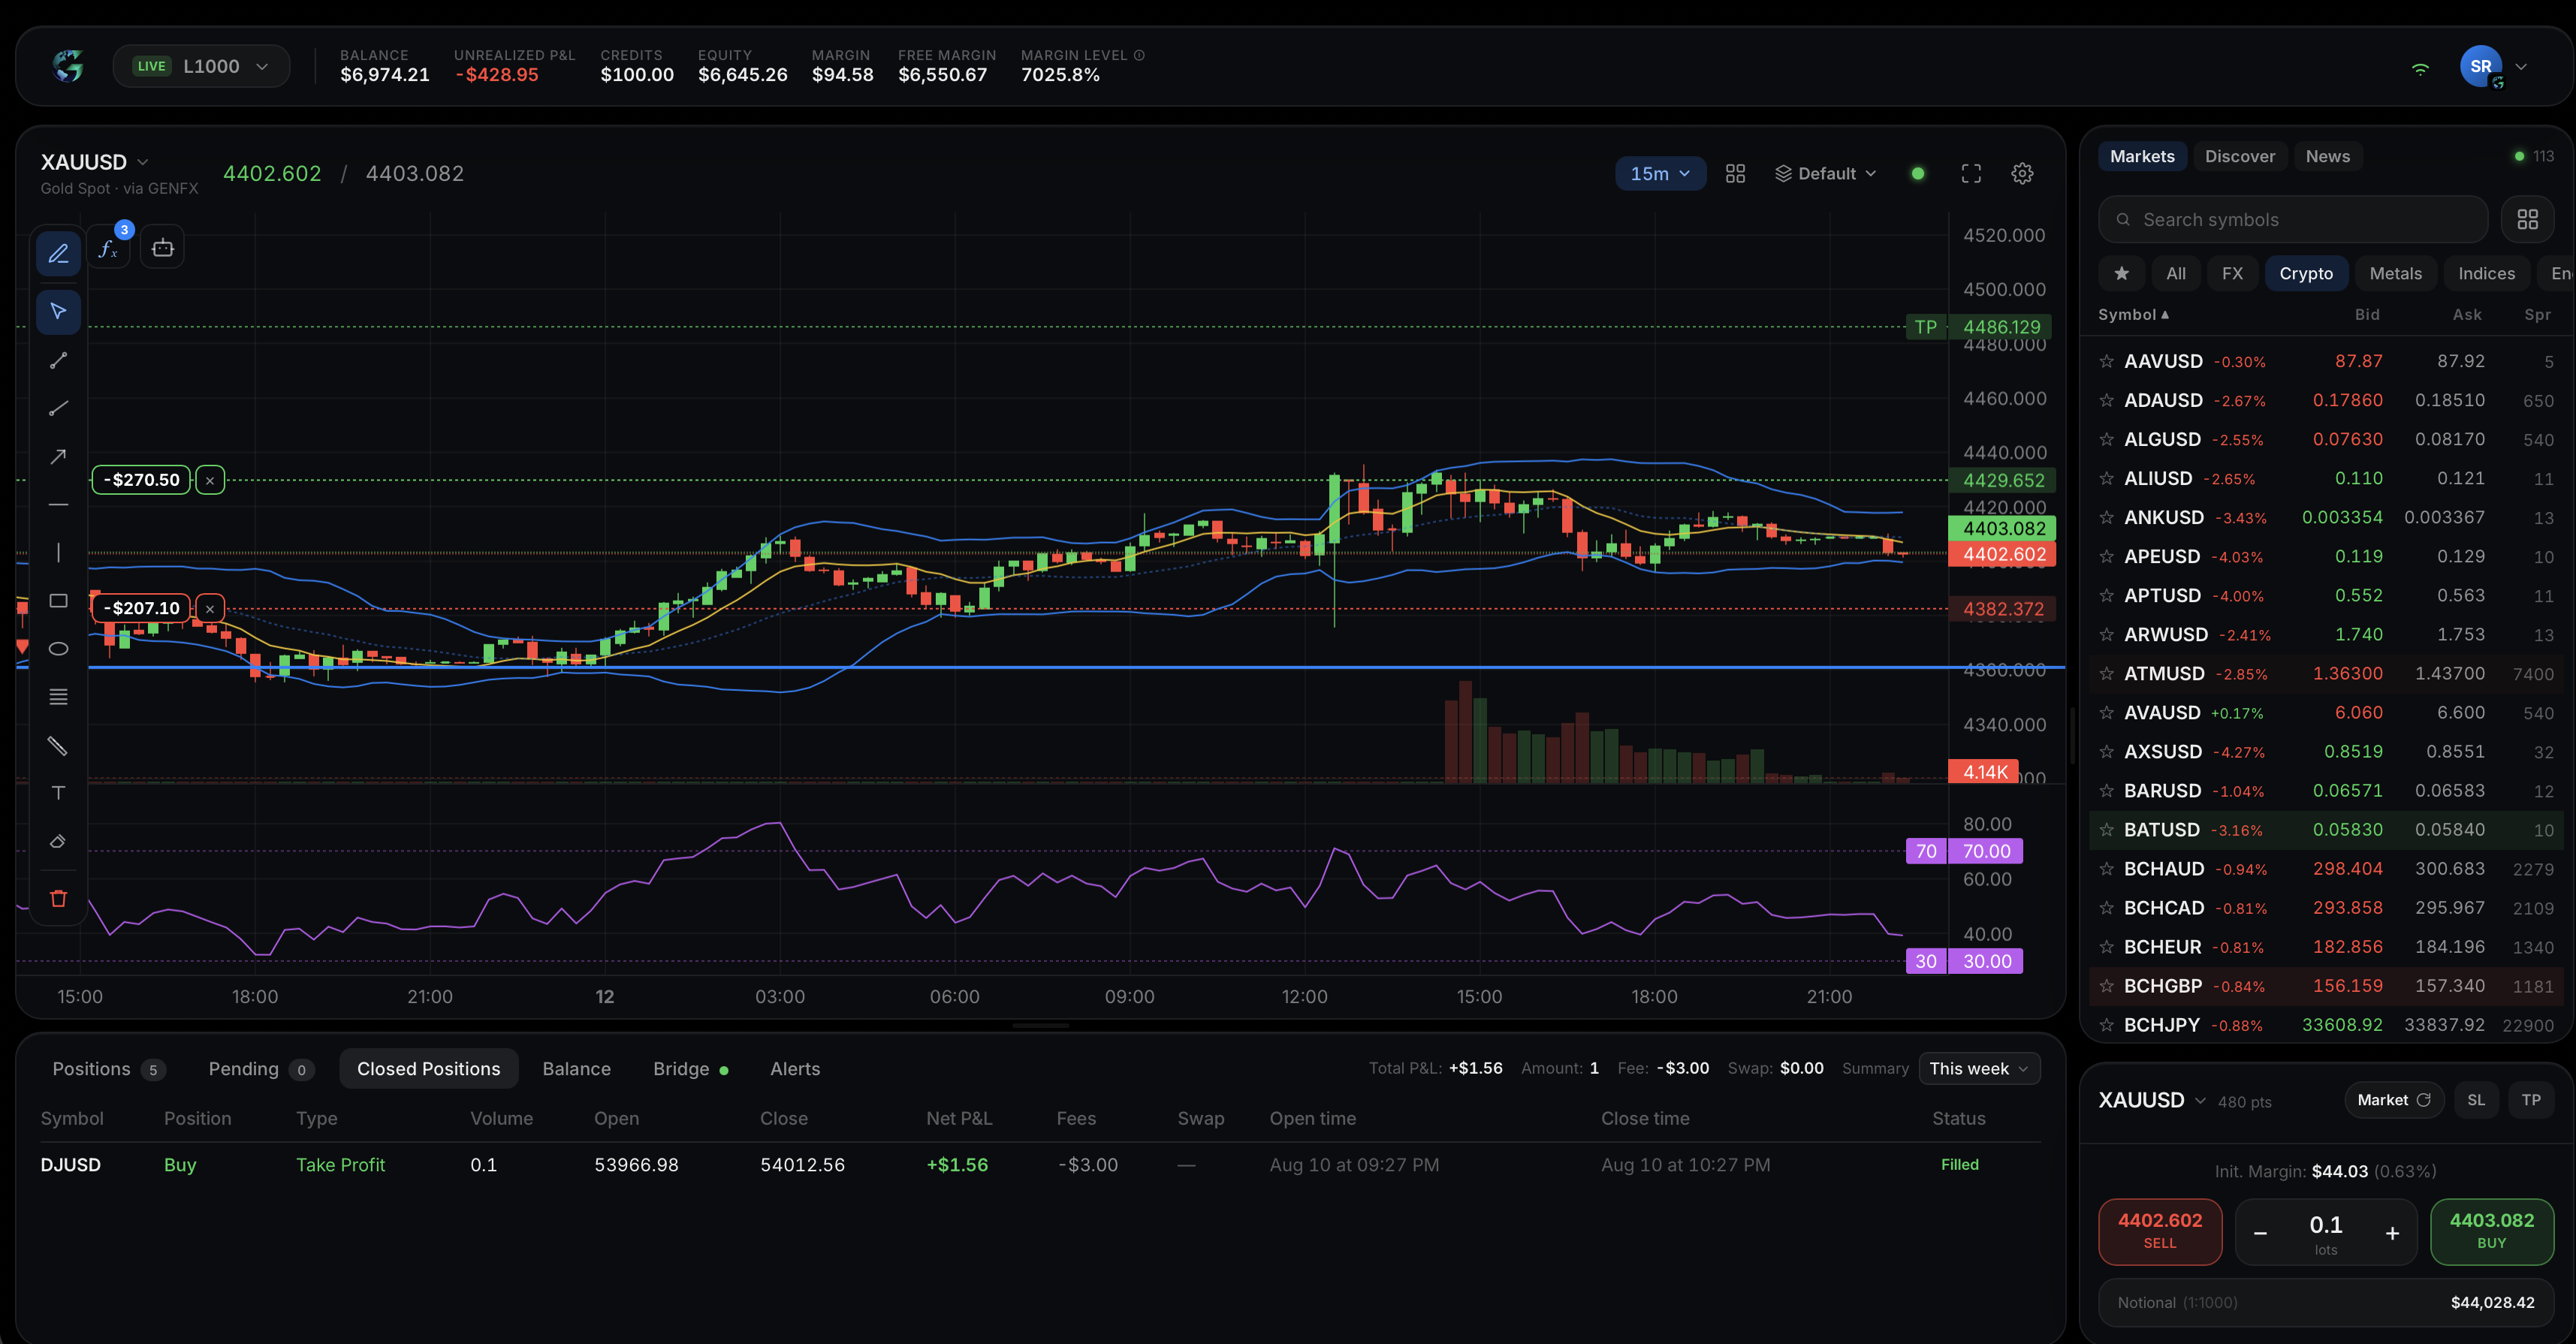Switch to the Discover tab
This screenshot has height=1344, width=2576.
pos(2239,157)
